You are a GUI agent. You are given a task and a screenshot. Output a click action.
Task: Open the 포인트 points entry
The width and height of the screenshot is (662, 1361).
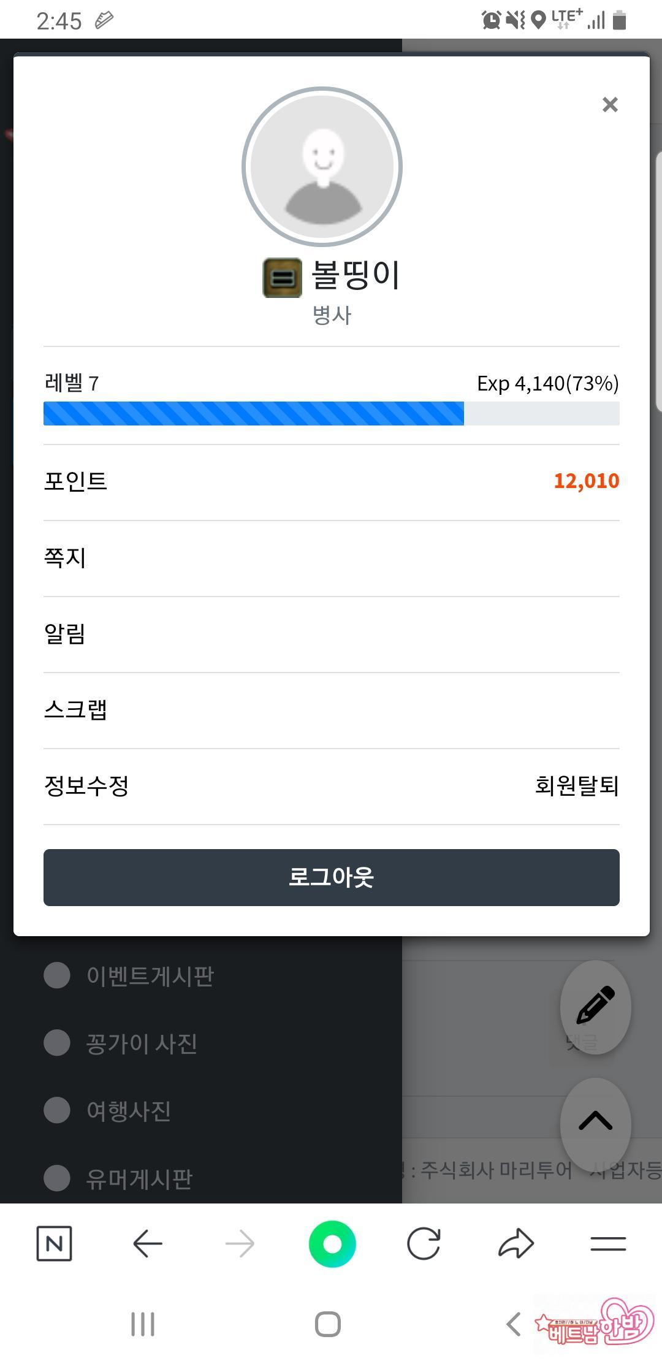click(76, 481)
